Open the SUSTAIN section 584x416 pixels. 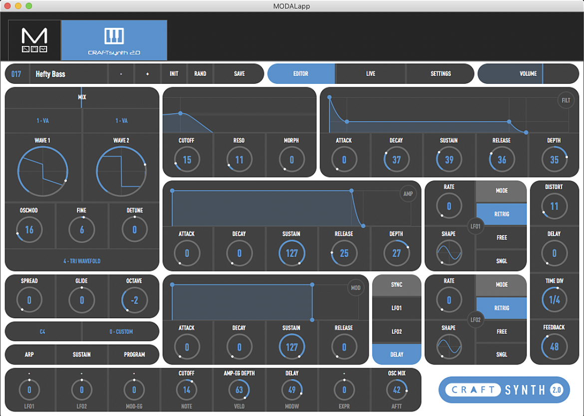[81, 354]
